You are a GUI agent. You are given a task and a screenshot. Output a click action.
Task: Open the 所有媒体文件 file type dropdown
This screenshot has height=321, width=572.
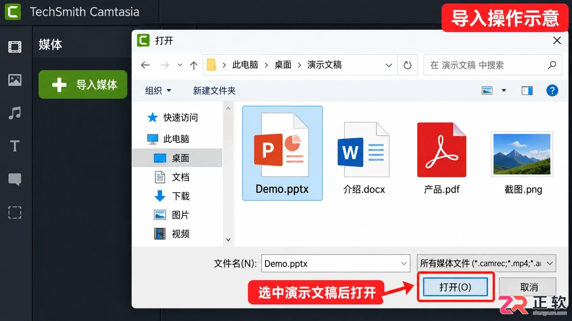pos(487,264)
